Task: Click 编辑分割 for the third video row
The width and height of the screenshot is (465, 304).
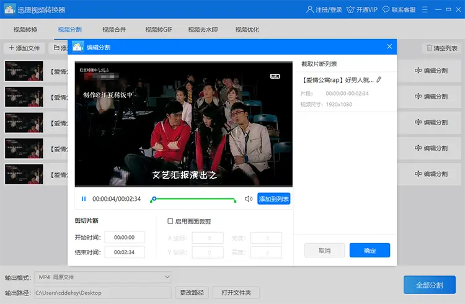Action: (431, 122)
